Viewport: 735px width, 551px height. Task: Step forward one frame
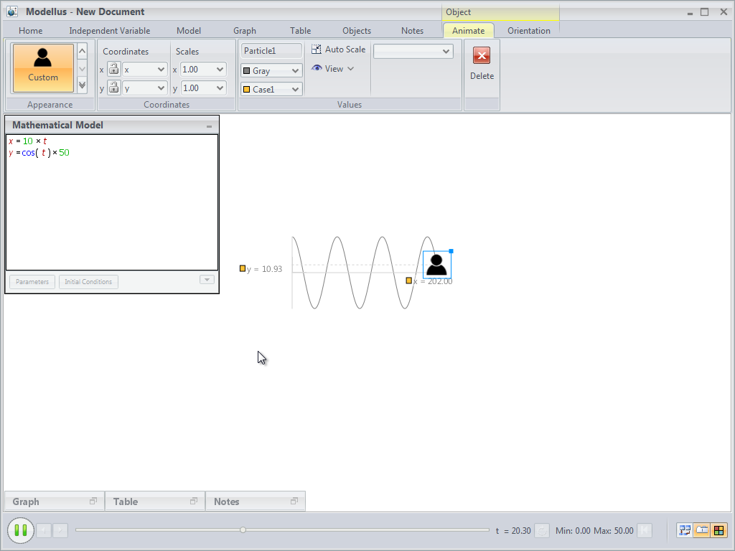[x=60, y=530]
